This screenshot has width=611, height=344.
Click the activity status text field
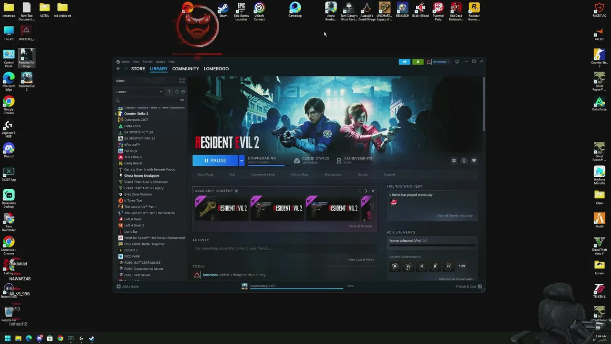[284, 248]
